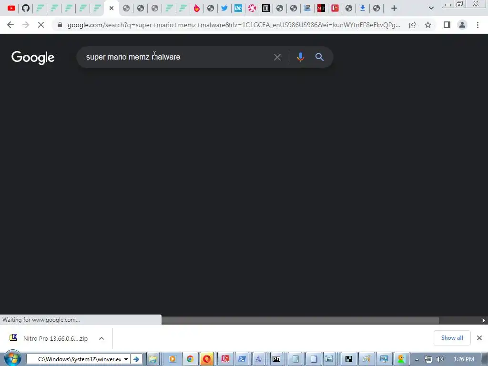Close the downloads bar
The image size is (488, 366).
click(479, 338)
